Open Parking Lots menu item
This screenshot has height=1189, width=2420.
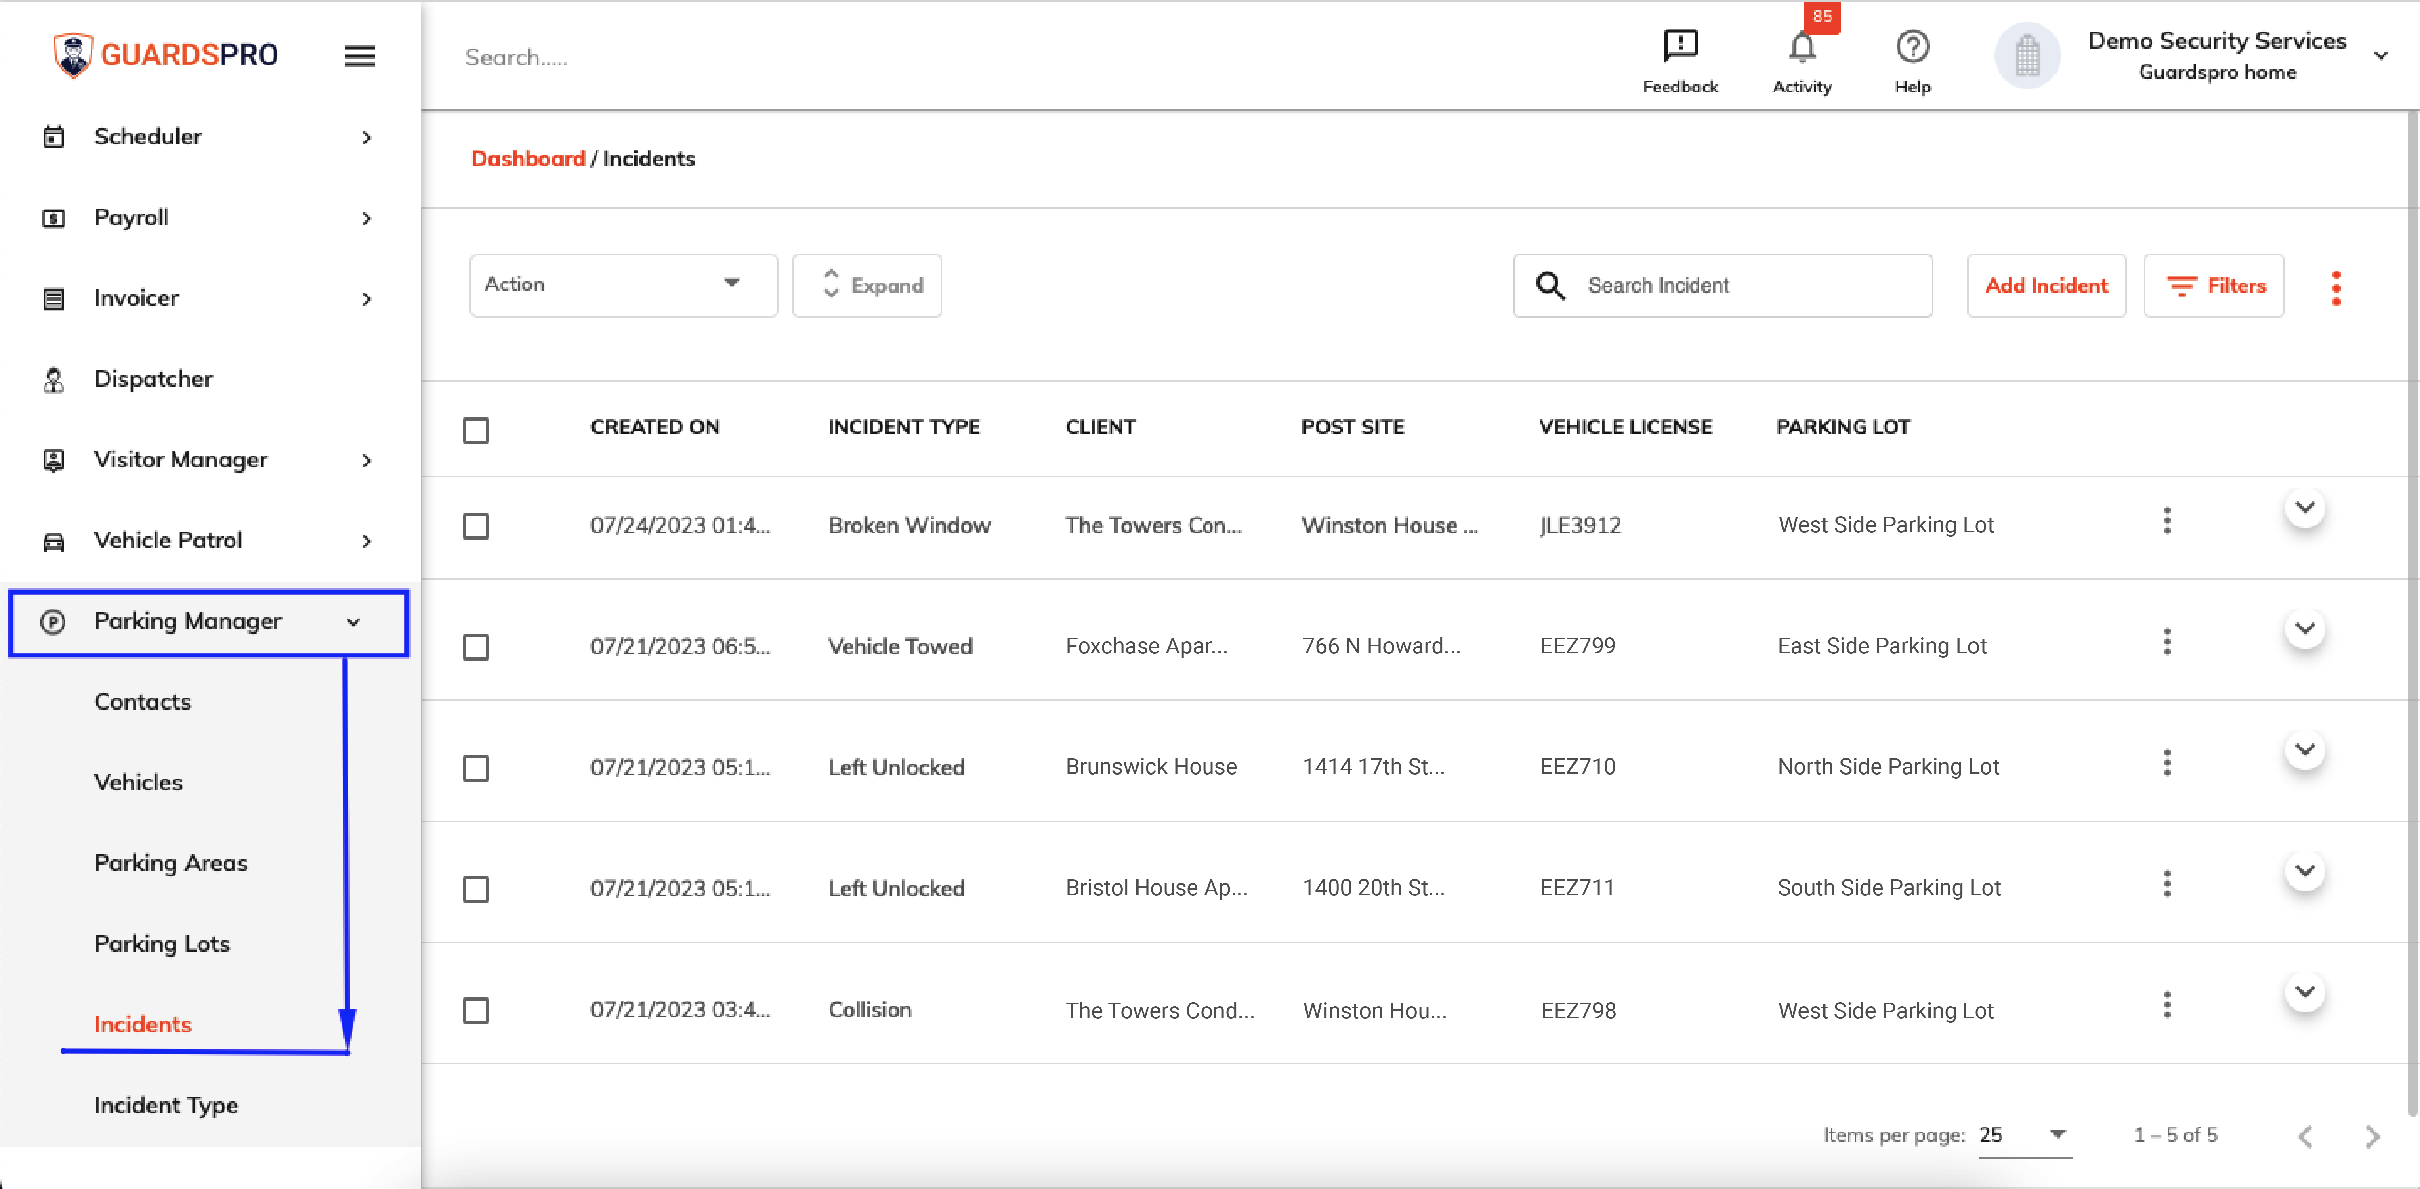[x=162, y=944]
